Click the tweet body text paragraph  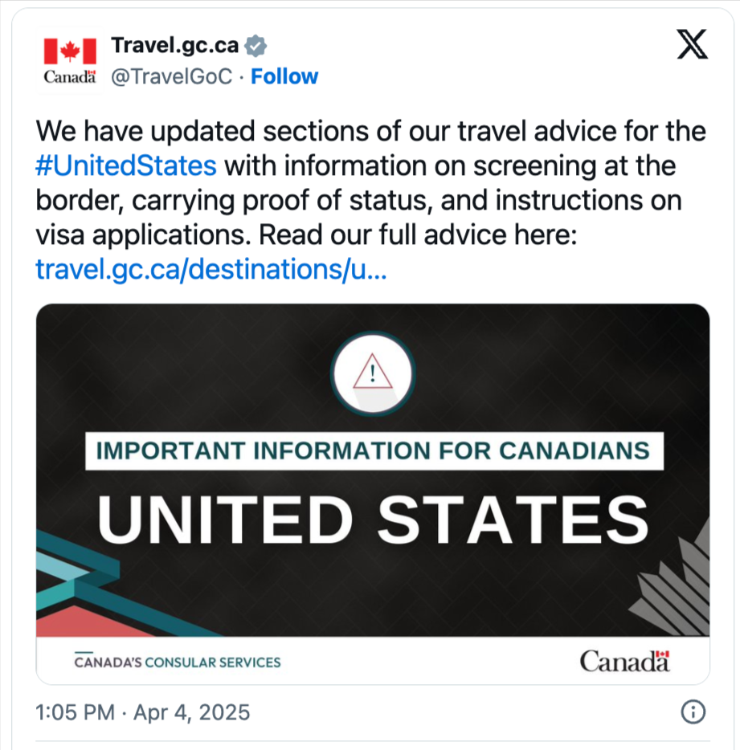(x=371, y=183)
